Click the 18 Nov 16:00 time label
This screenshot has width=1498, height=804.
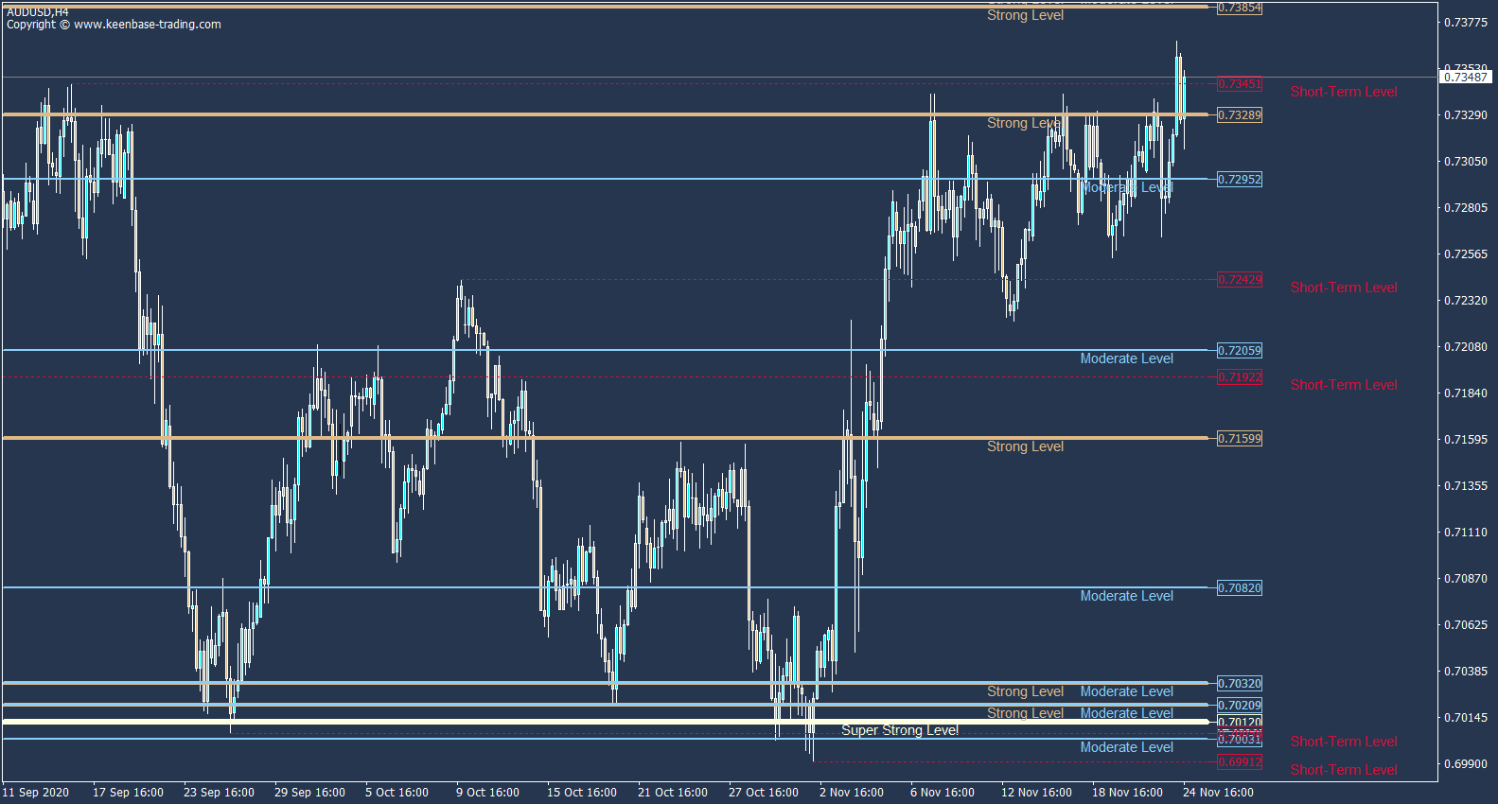(x=1127, y=793)
